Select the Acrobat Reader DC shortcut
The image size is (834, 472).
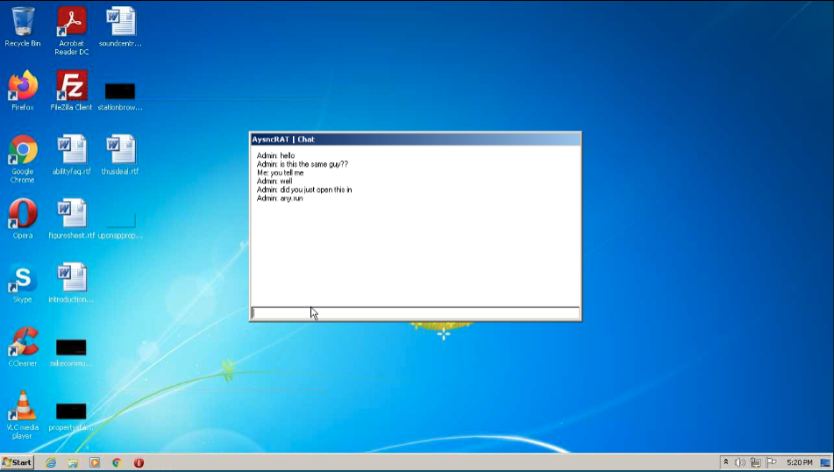point(71,30)
